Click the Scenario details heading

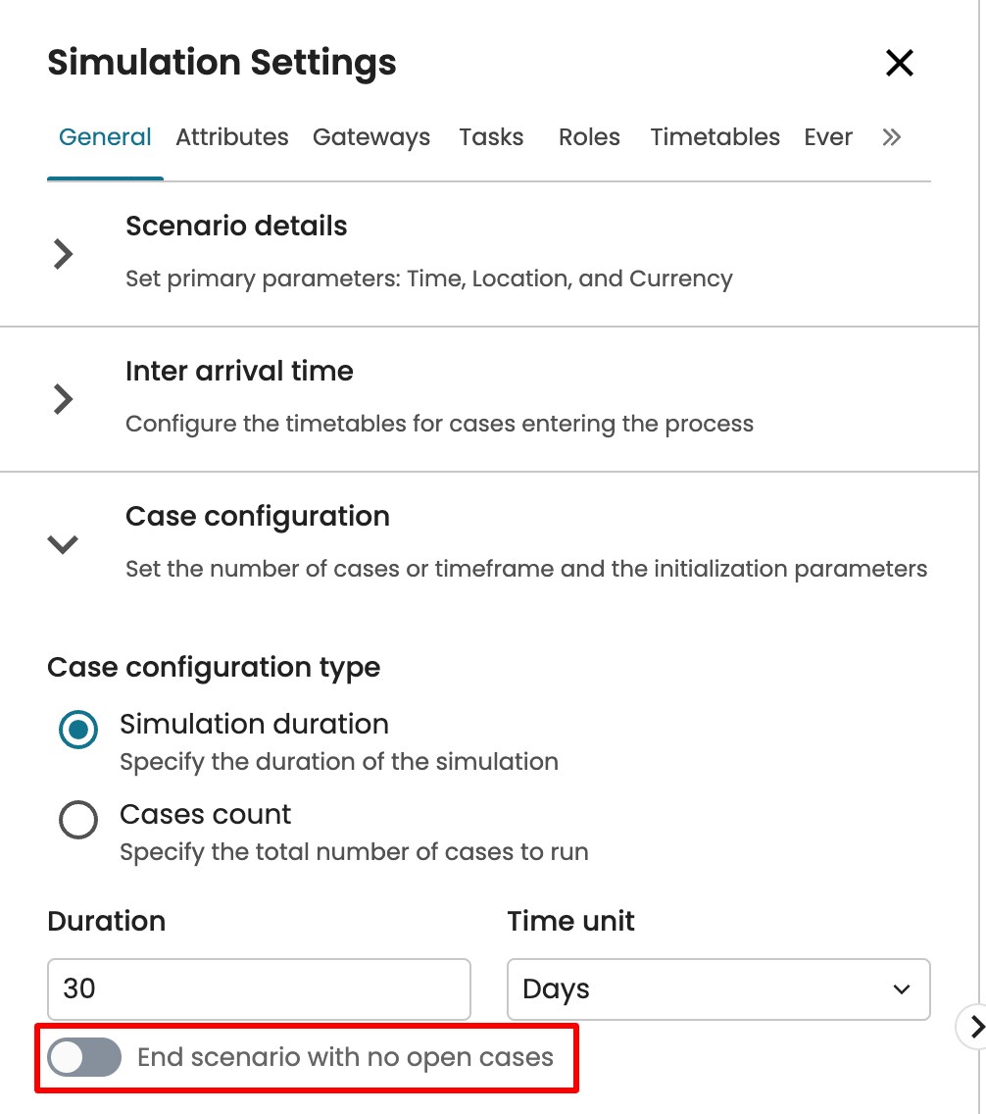pos(236,226)
